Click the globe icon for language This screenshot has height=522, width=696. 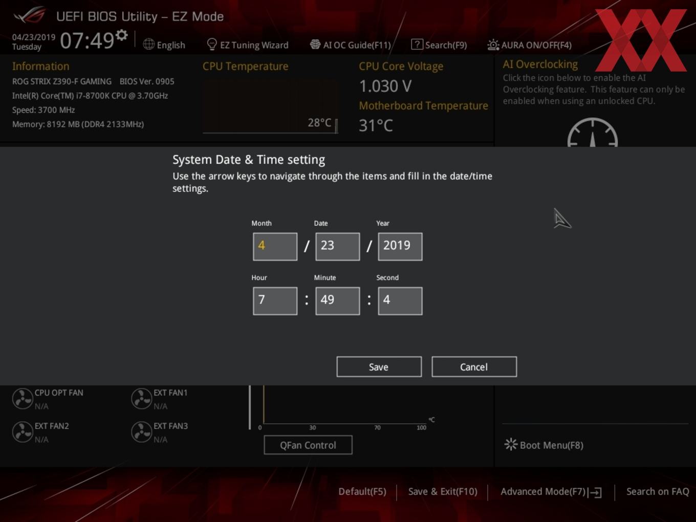pos(149,45)
